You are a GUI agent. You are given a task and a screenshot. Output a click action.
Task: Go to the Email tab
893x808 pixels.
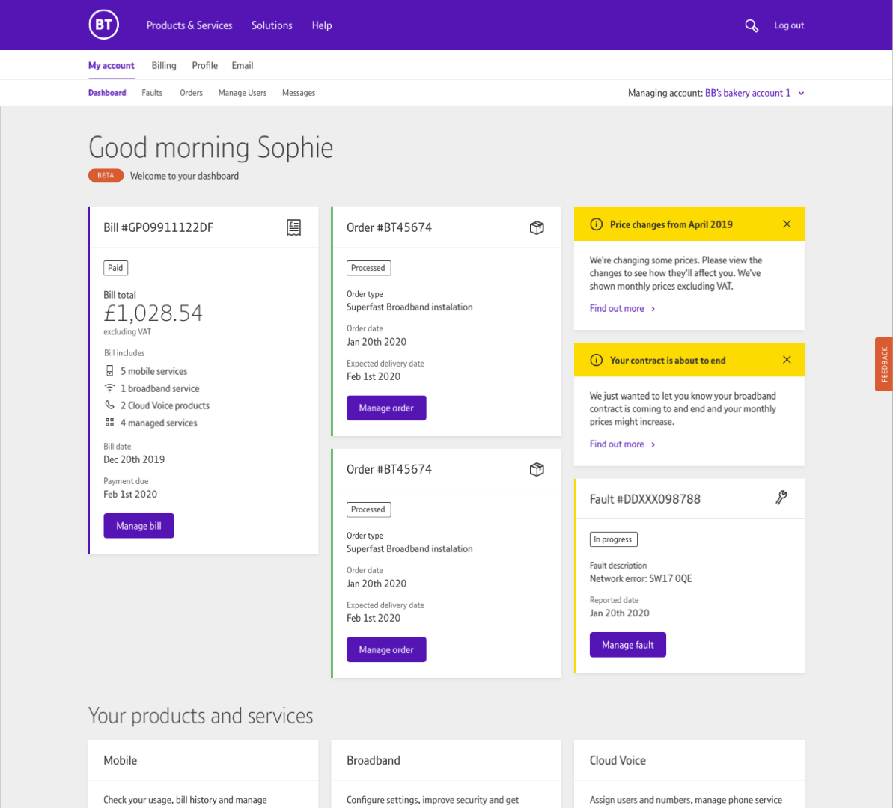[242, 66]
